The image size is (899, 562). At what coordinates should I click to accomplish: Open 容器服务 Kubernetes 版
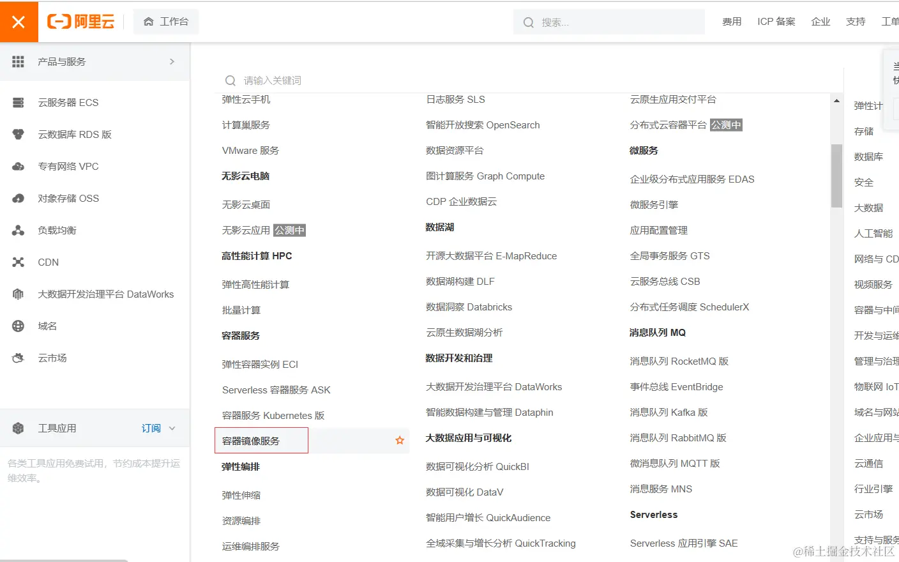(273, 415)
